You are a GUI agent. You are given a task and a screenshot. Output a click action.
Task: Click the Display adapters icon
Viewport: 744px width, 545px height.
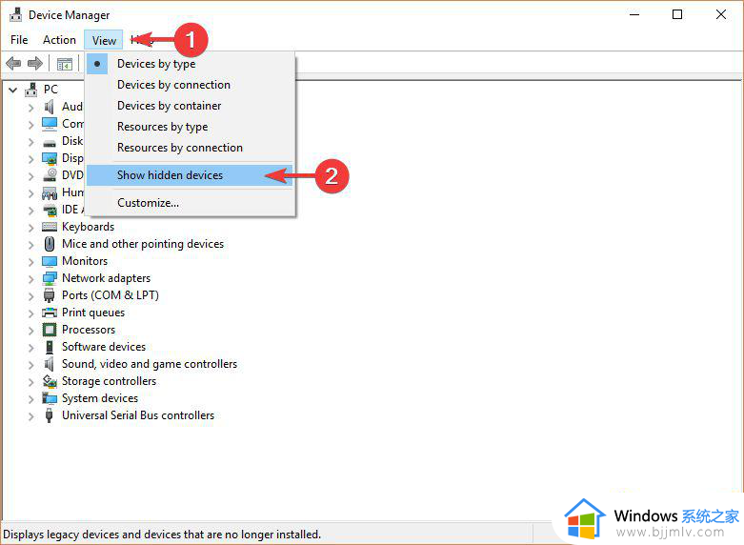point(50,158)
